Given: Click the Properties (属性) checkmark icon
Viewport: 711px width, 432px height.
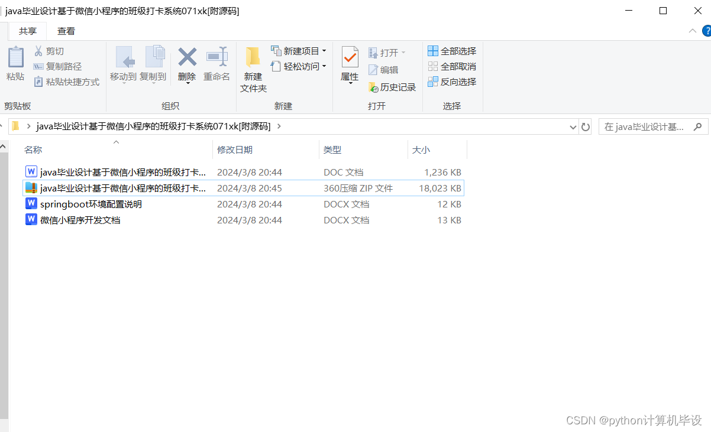Looking at the screenshot, I should tap(350, 57).
